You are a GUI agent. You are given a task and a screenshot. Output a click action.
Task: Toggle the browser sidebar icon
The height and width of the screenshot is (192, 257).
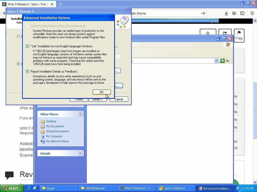[x=242, y=13]
